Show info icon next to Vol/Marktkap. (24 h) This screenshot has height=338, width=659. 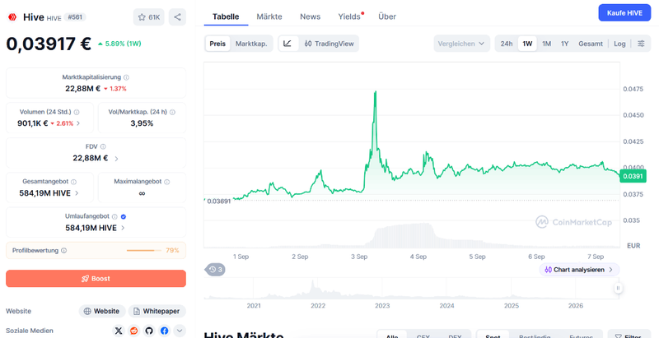(x=172, y=112)
